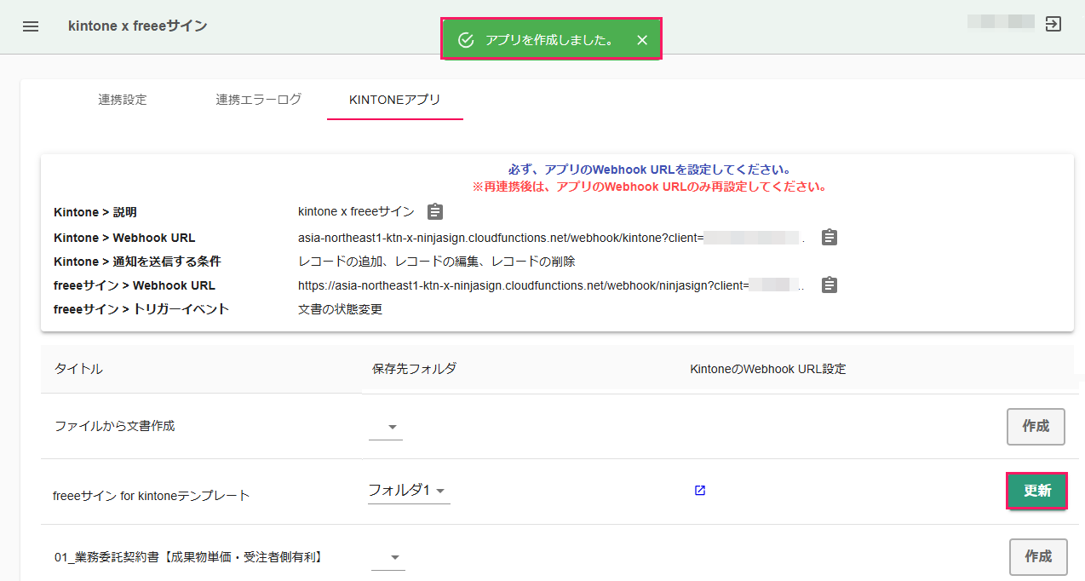
Task: Copy the Kintone Webhook URL via clipboard icon
Action: 830,238
